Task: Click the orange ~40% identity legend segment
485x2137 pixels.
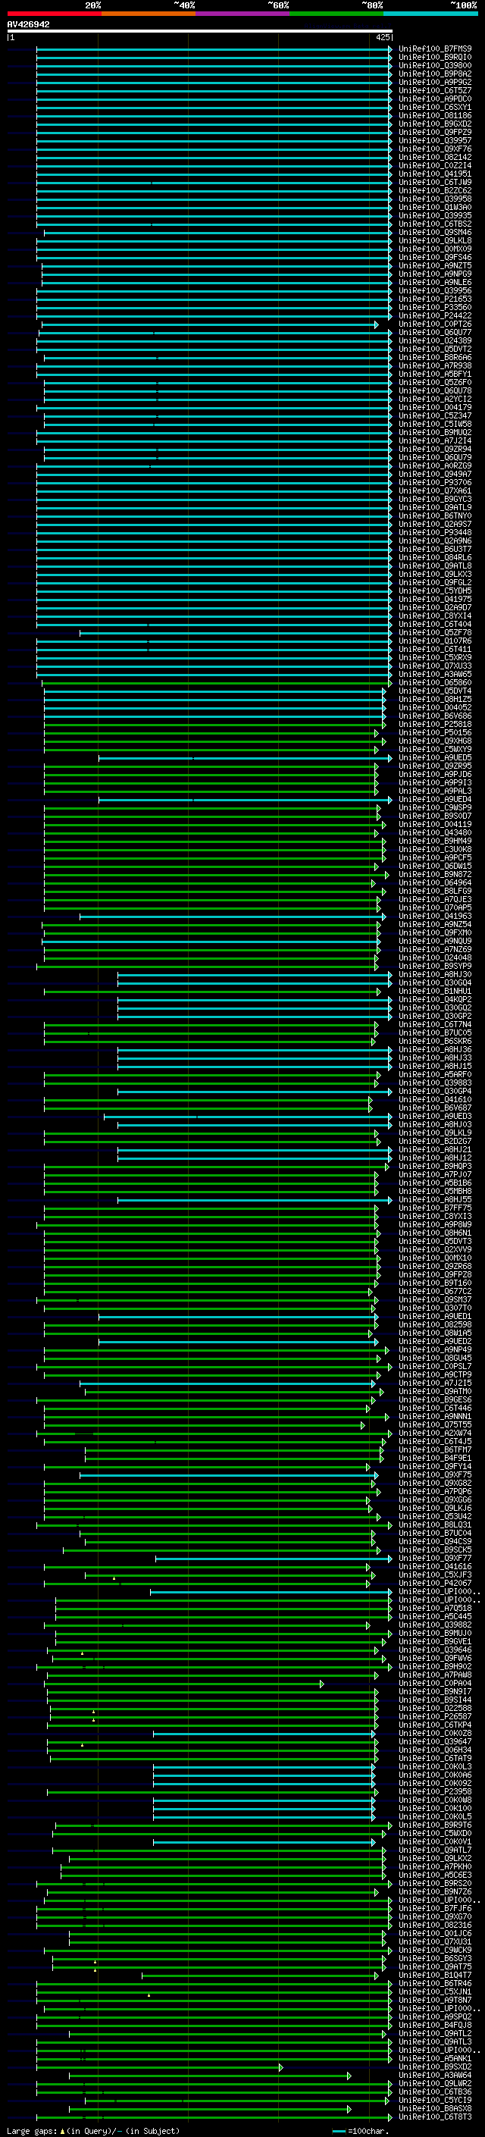Action: tap(149, 14)
